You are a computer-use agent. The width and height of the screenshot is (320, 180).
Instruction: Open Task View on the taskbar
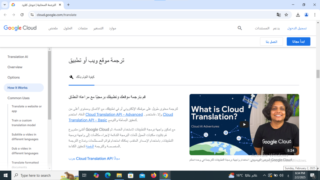[84, 175]
